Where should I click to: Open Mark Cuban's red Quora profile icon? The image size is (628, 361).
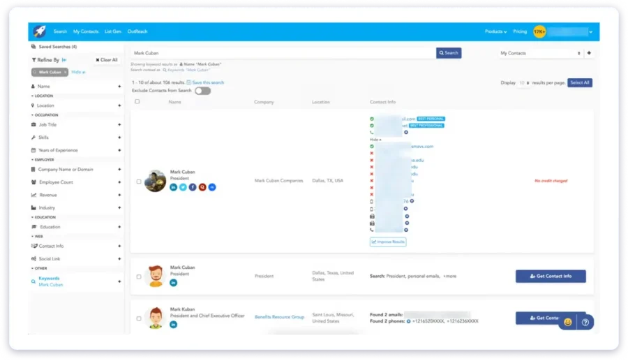[x=202, y=187]
